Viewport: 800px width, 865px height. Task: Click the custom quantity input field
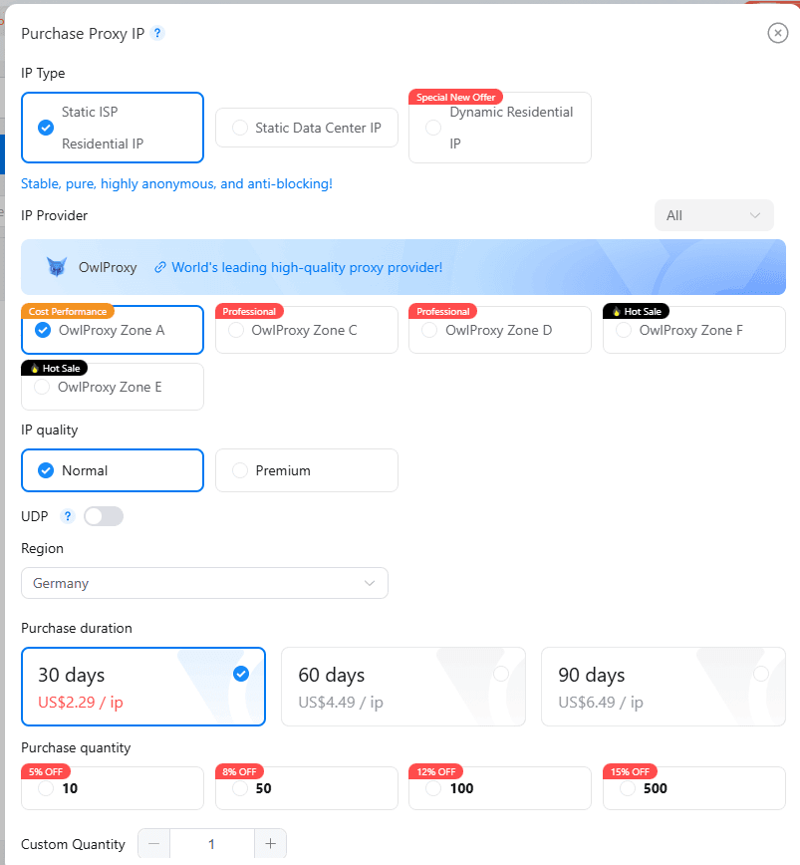[x=212, y=843]
